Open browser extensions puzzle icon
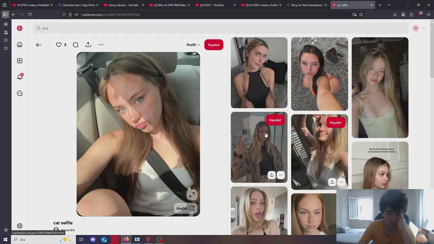Image resolution: width=434 pixels, height=244 pixels. coord(411,15)
